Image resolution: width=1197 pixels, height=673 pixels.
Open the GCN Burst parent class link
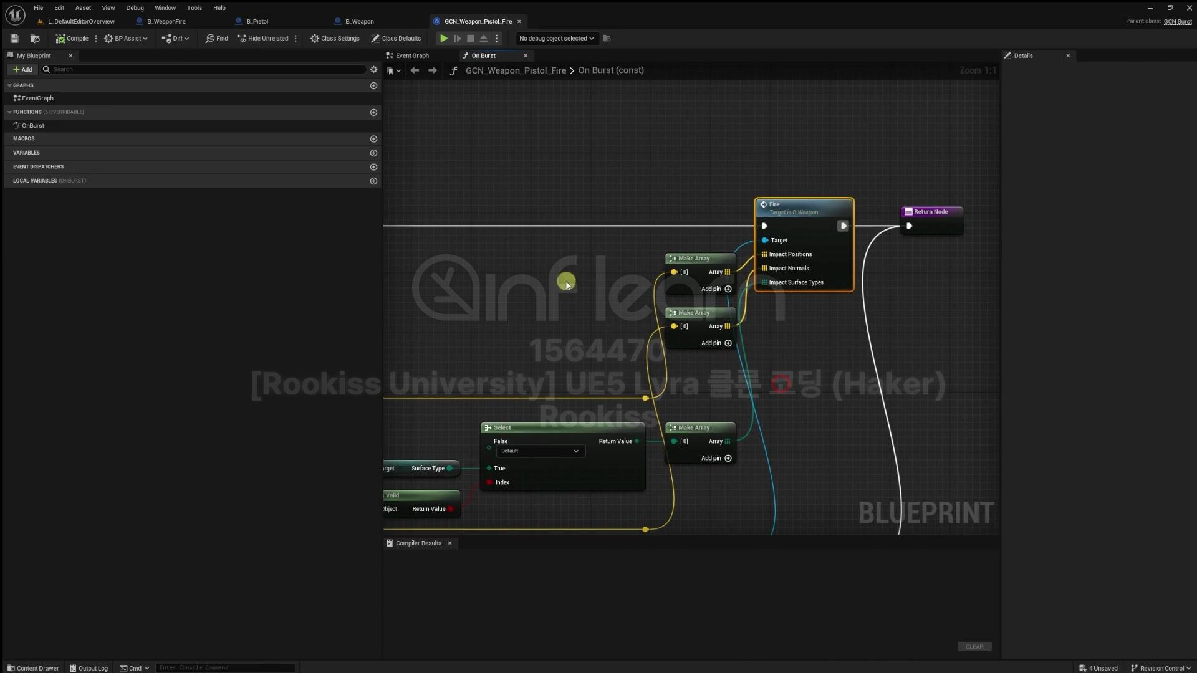click(x=1177, y=22)
